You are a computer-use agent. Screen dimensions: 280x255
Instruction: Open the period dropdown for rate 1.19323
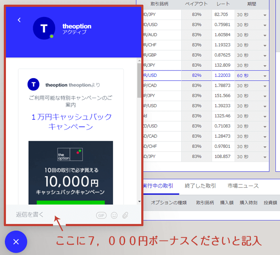coord(252,45)
